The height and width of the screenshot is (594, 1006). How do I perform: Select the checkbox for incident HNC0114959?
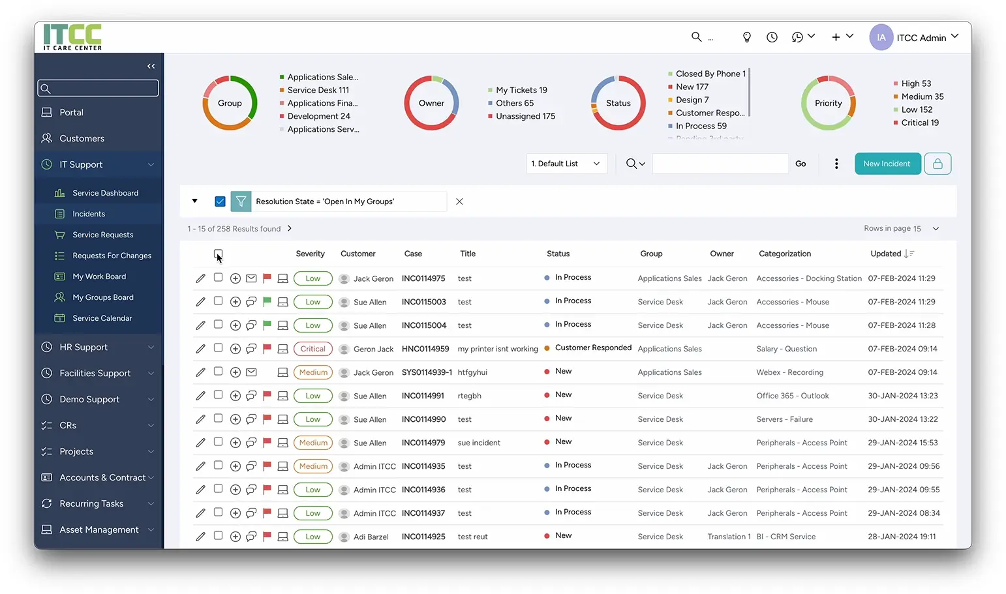coord(218,348)
